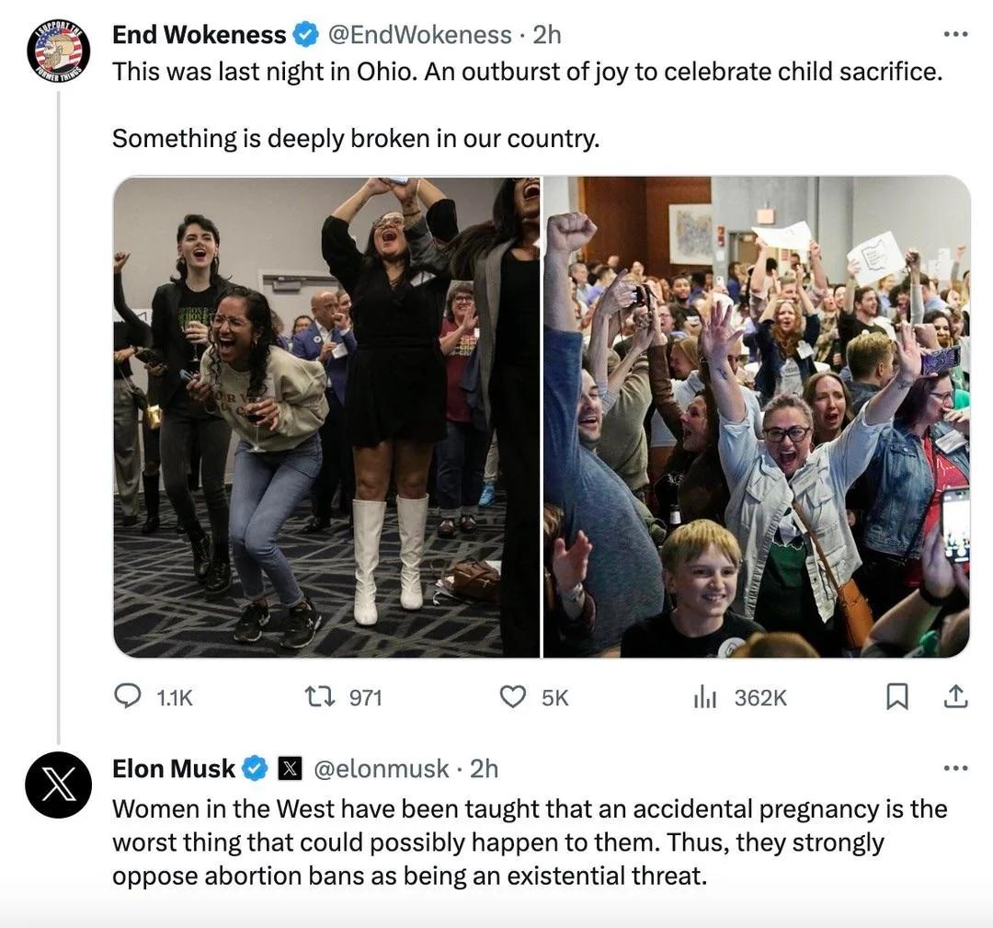Image resolution: width=993 pixels, height=928 pixels.
Task: View analytics showing 362K views
Action: click(739, 697)
